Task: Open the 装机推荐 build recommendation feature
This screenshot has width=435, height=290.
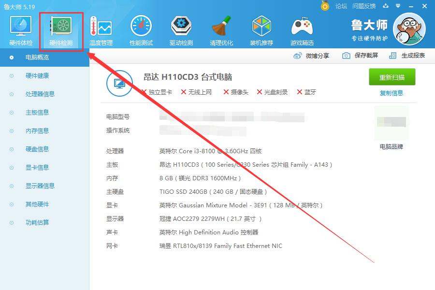Action: point(261,30)
